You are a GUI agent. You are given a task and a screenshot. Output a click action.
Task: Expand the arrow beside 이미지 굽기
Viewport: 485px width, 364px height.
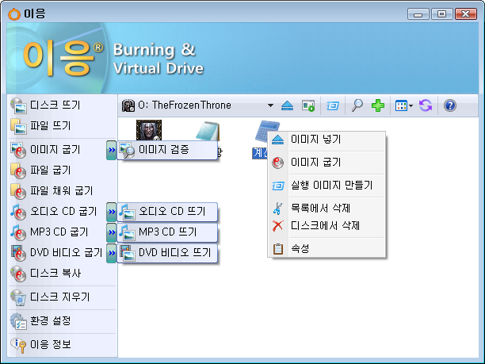[x=112, y=150]
